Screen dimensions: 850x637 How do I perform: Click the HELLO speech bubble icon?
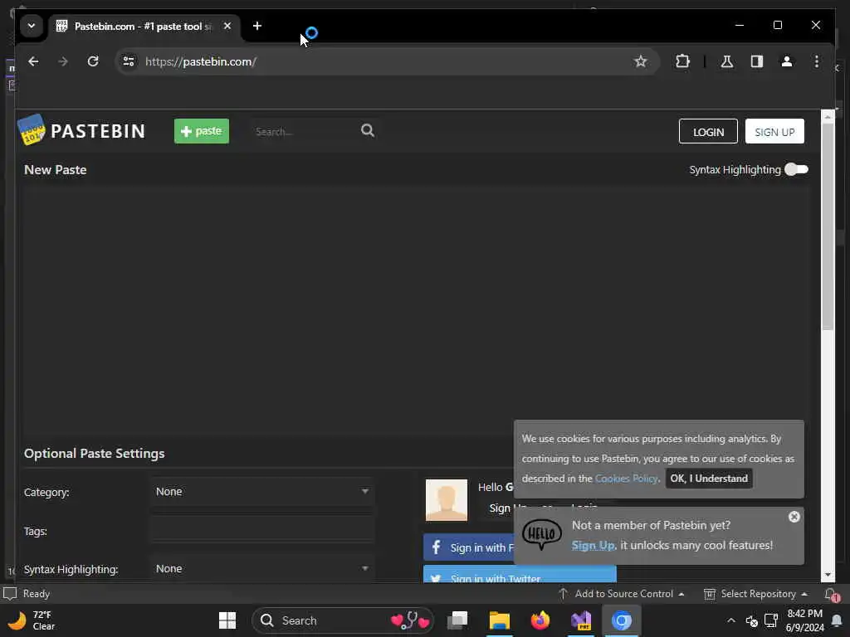coord(541,533)
